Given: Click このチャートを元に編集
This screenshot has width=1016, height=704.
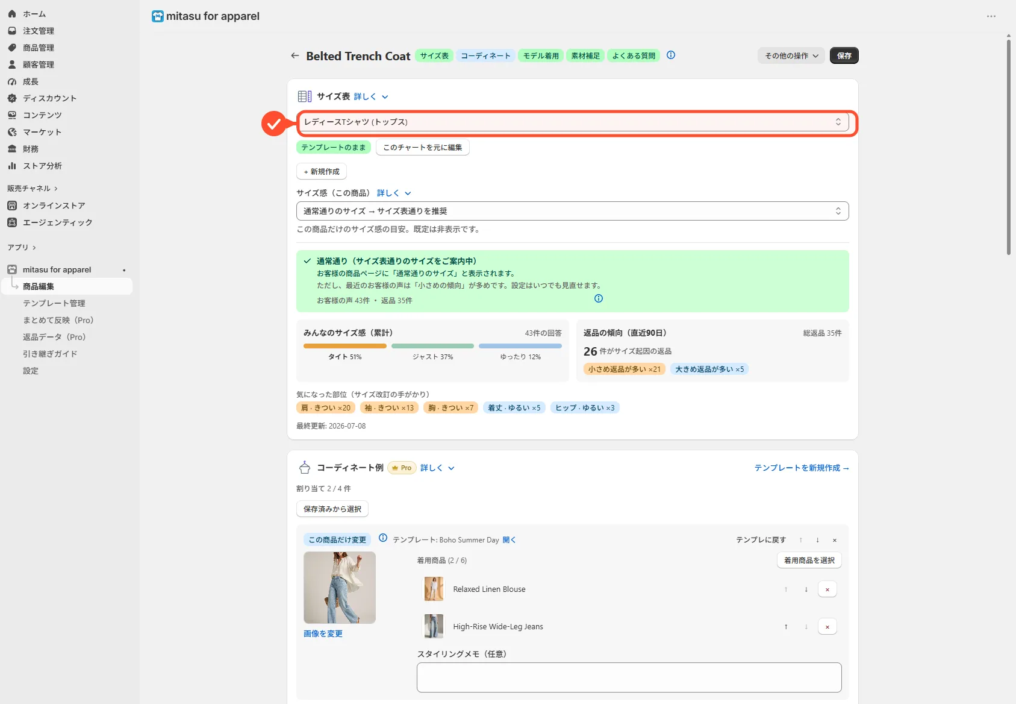Looking at the screenshot, I should (x=423, y=147).
